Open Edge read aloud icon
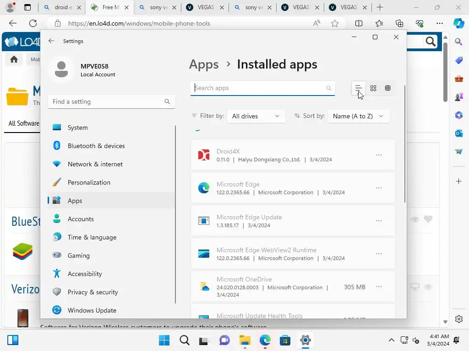469x351 pixels. 316,23
